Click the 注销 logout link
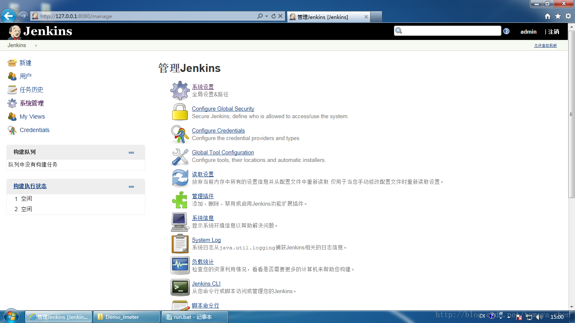This screenshot has width=575, height=323. click(x=554, y=32)
